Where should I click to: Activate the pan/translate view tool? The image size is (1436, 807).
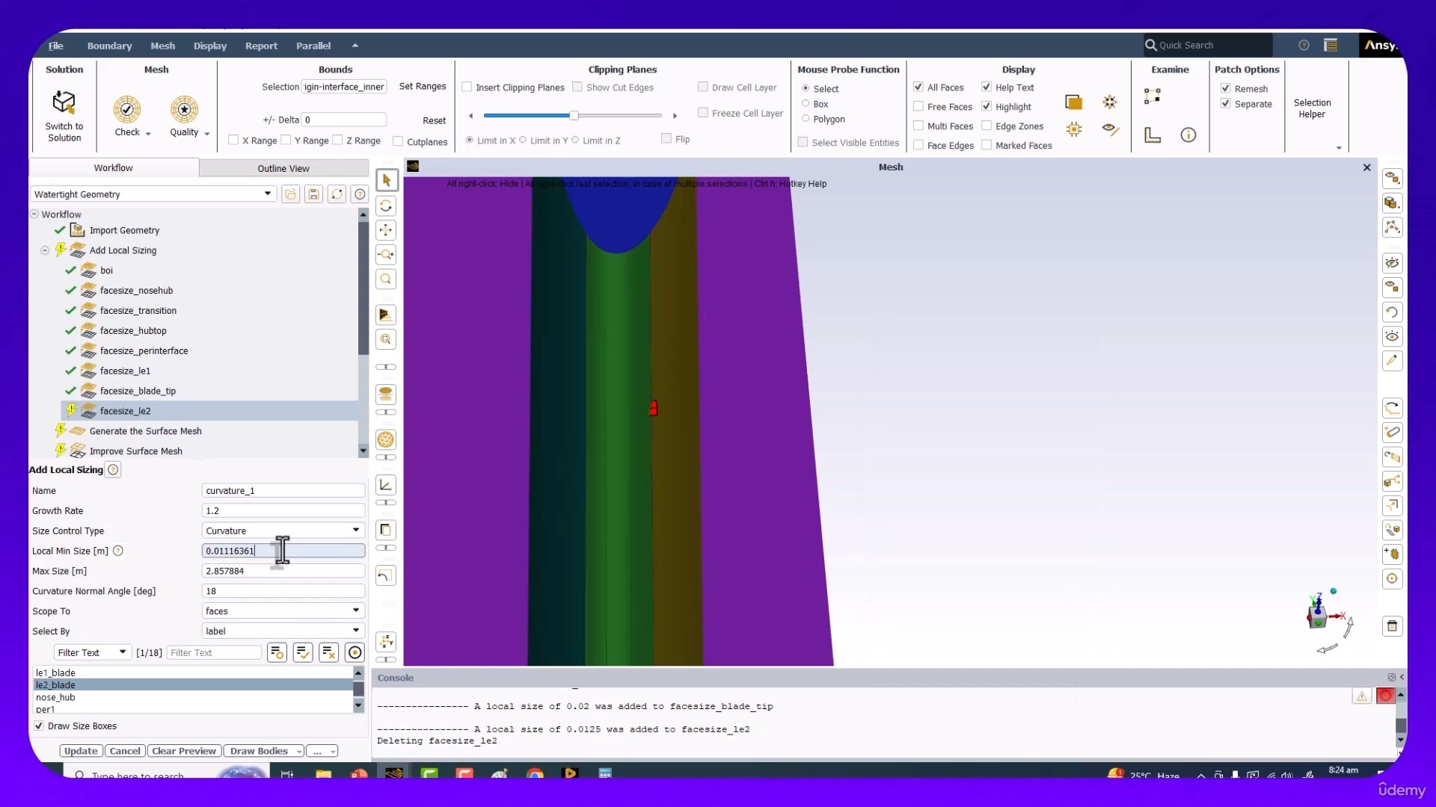pos(386,230)
